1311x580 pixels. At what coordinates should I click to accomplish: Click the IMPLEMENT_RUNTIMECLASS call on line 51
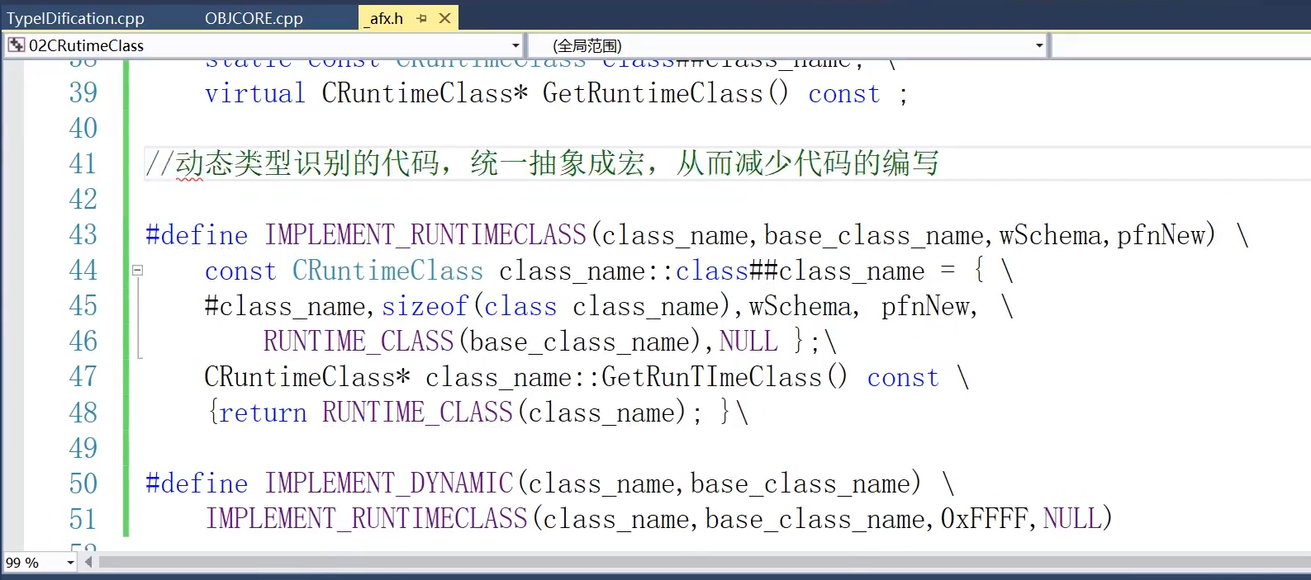[x=367, y=519]
